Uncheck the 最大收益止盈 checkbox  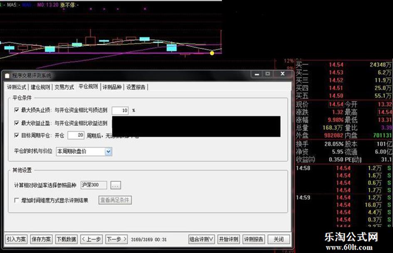pyautogui.click(x=17, y=123)
